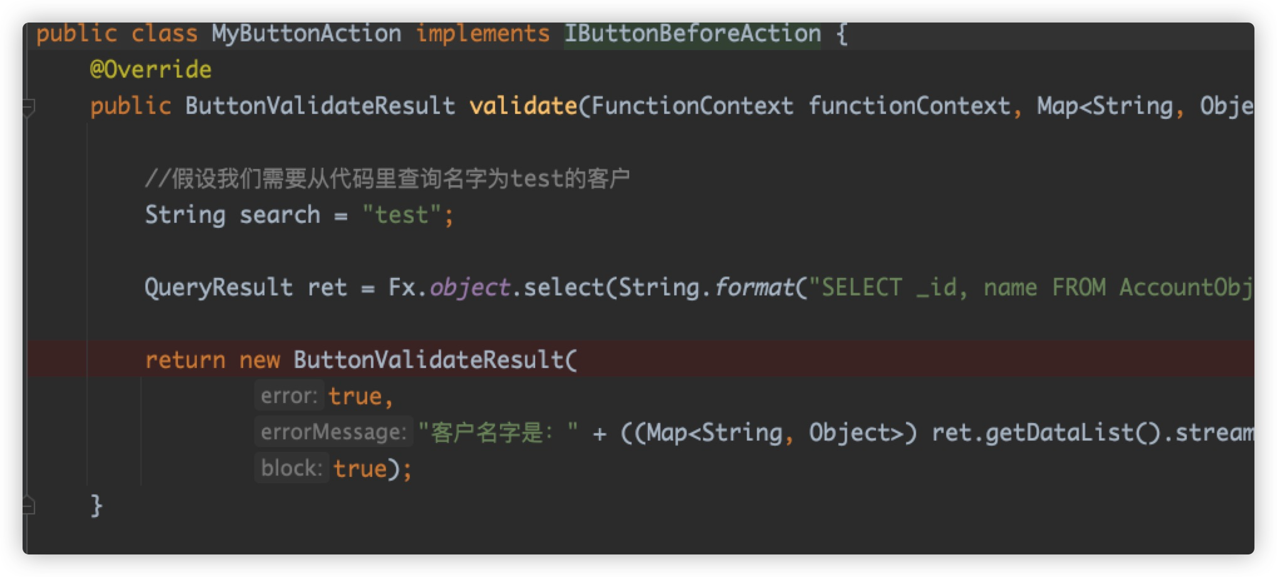Click the 'errorMessage:' parameter hint
This screenshot has height=577, width=1277.
click(333, 432)
